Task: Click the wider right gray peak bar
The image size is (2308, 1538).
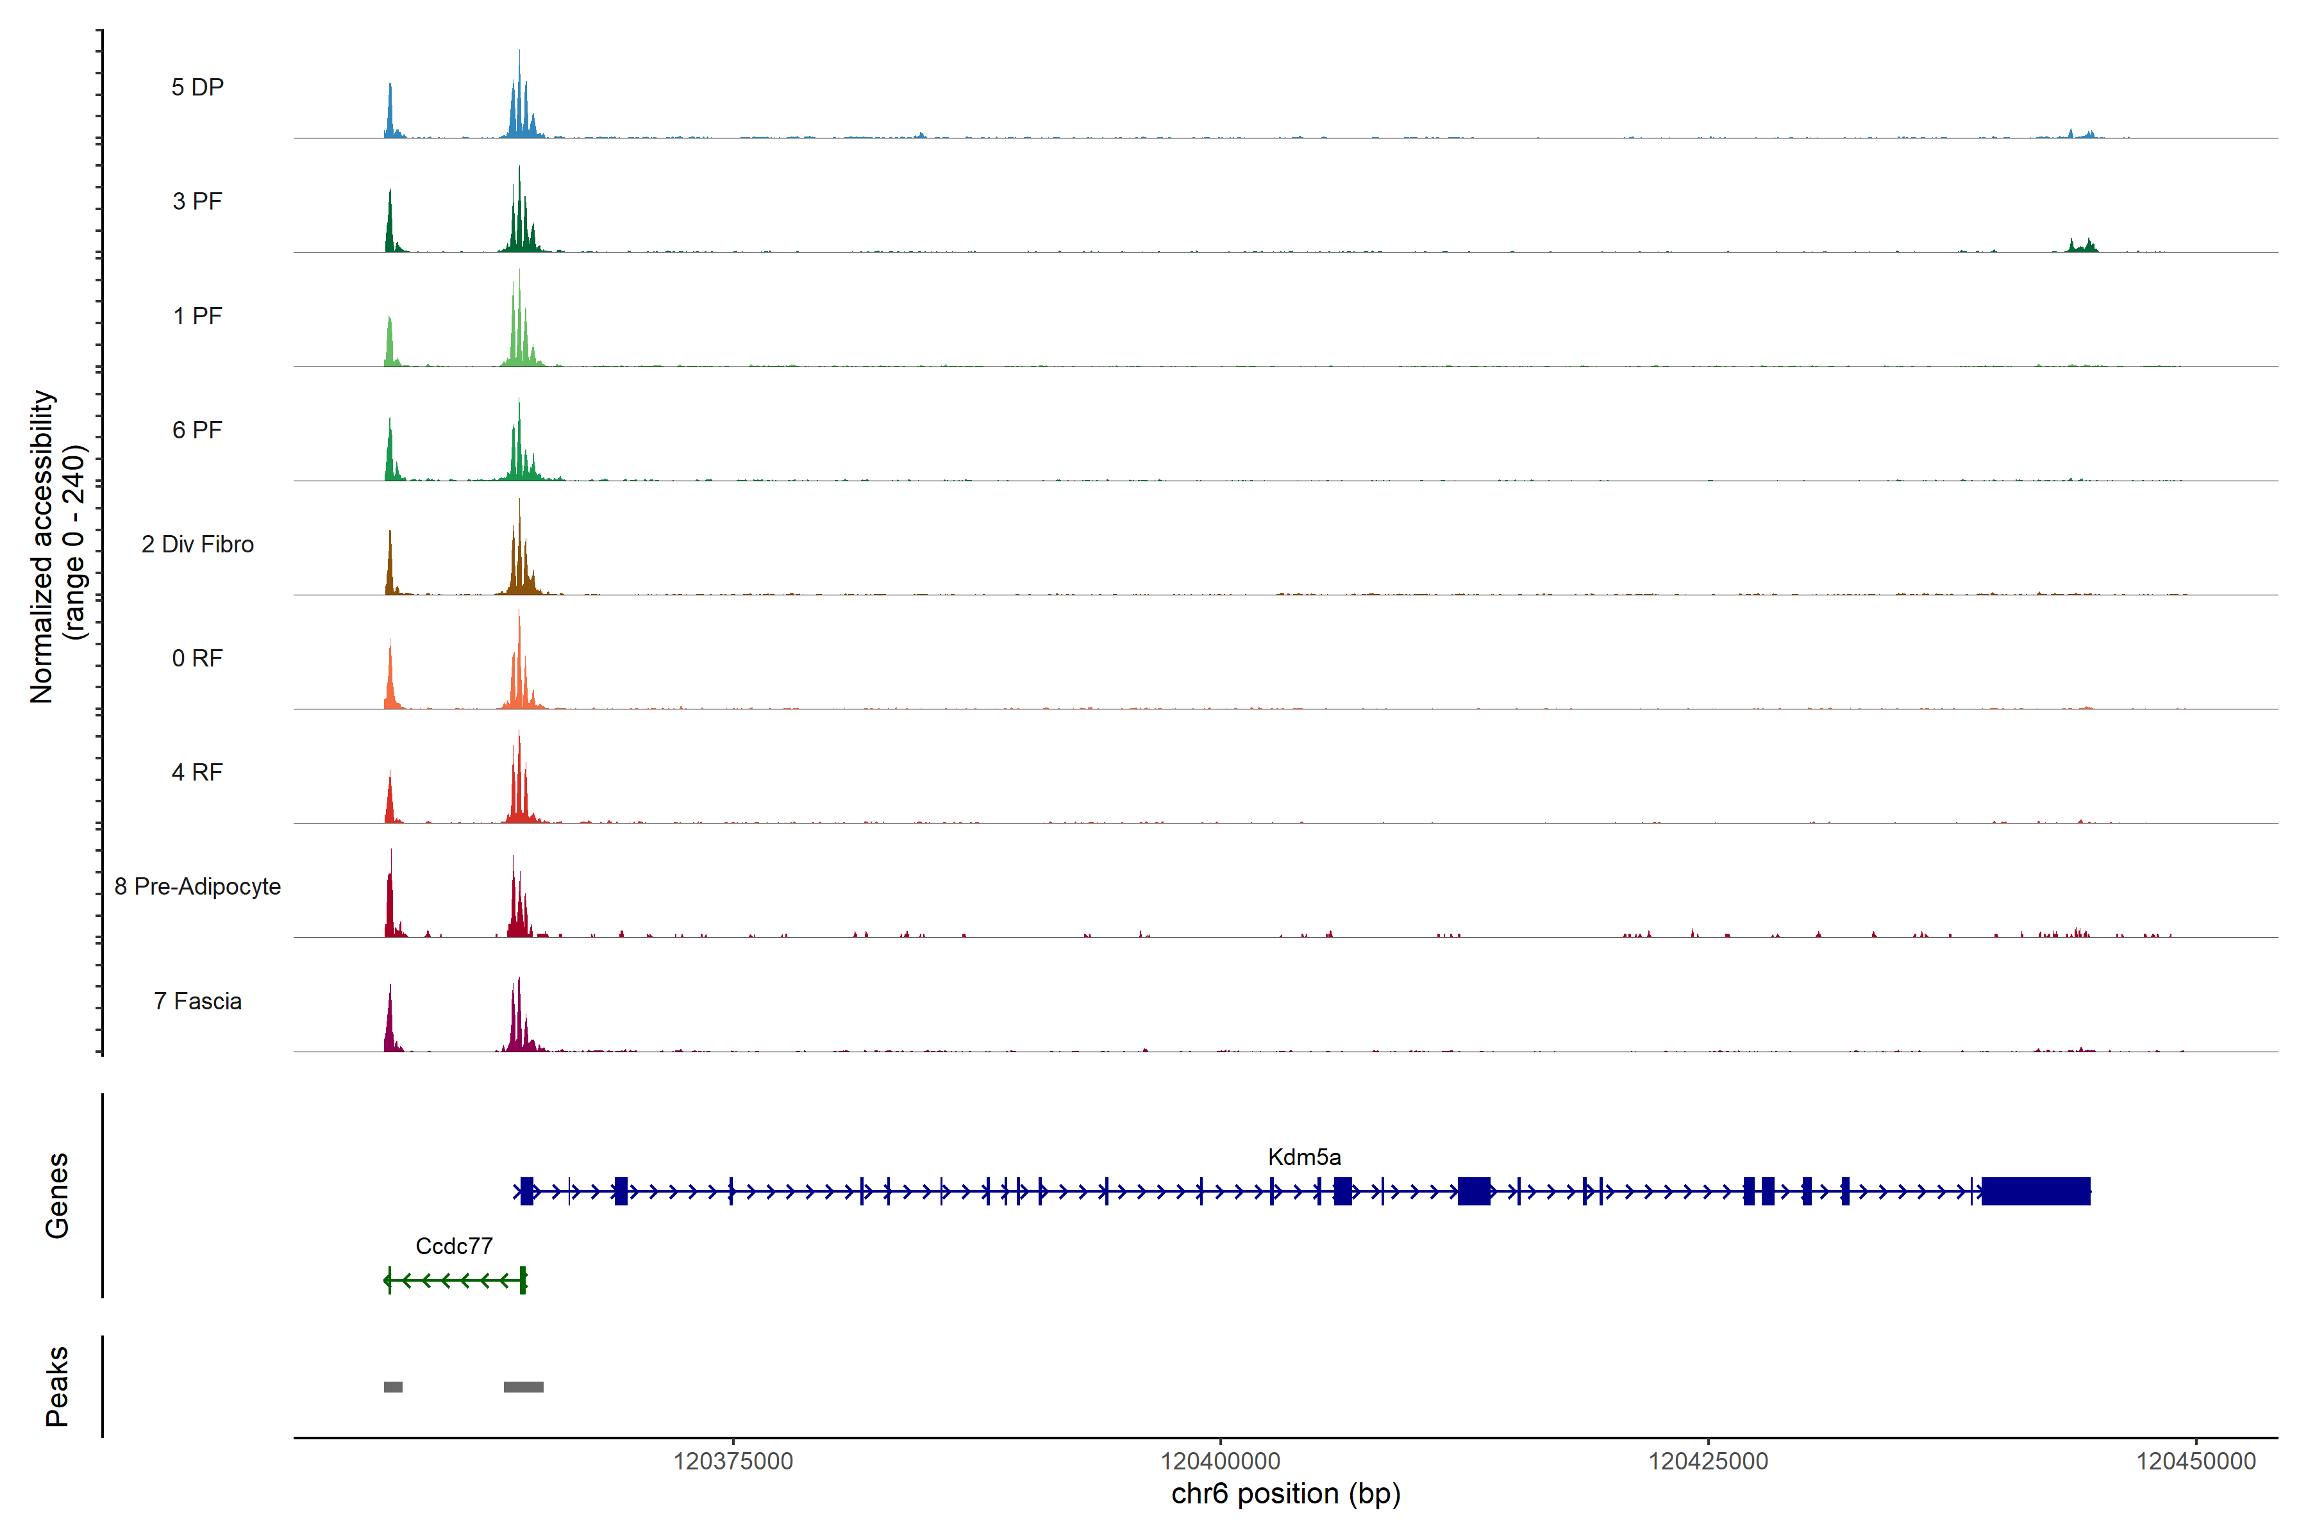Action: pyautogui.click(x=523, y=1387)
